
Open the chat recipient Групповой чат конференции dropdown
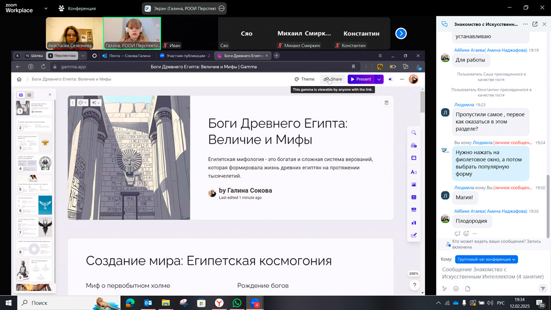(x=486, y=260)
